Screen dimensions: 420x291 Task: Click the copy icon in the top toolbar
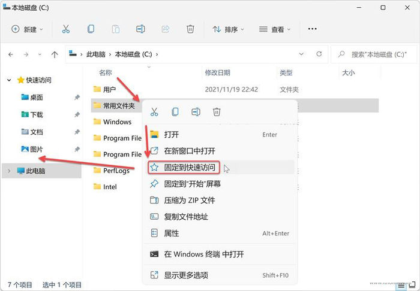click(91, 29)
